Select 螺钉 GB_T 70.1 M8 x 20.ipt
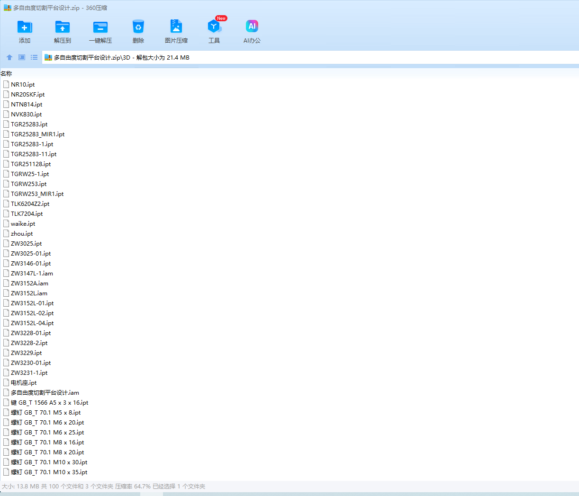 47,452
